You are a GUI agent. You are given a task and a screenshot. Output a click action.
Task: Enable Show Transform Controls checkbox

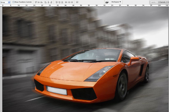[x=14, y=2]
